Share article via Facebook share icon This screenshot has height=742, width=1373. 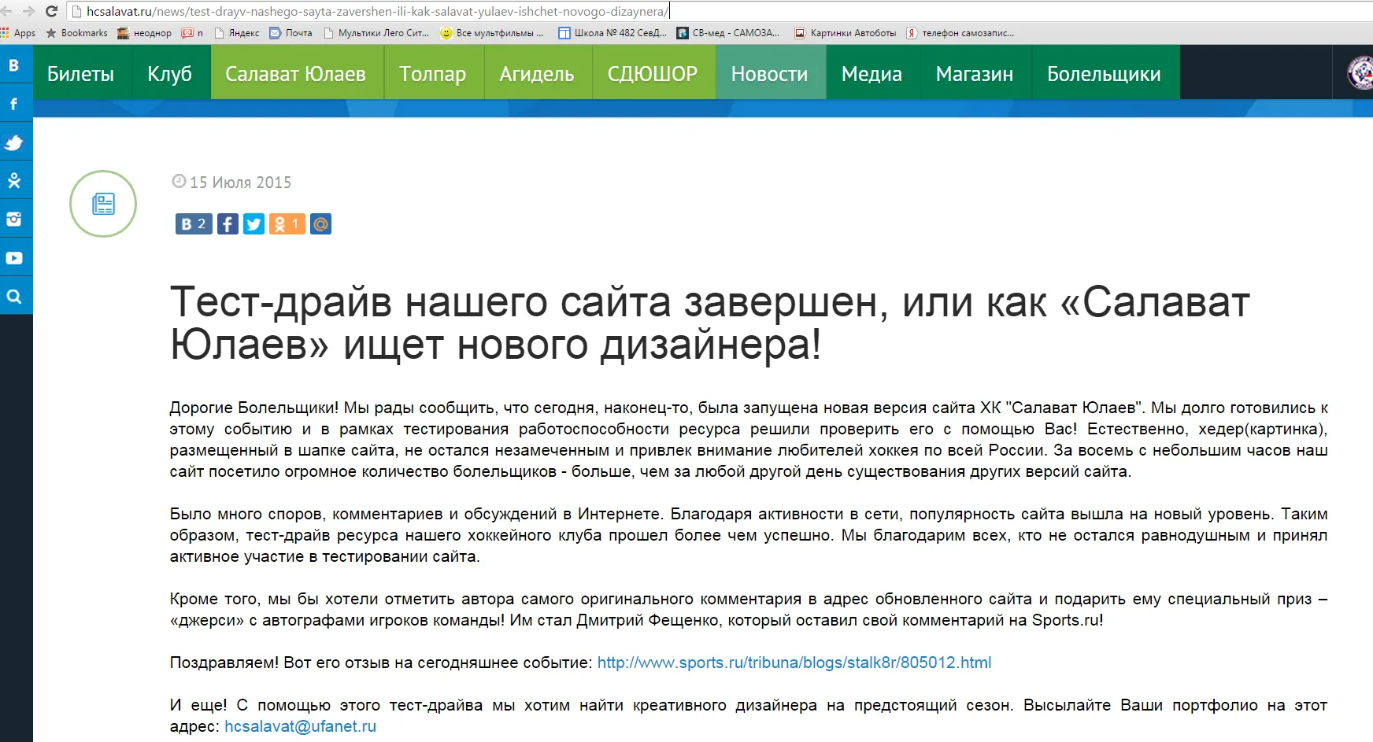[228, 224]
